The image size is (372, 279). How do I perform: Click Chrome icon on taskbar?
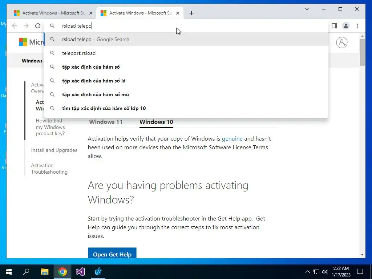tap(62, 272)
